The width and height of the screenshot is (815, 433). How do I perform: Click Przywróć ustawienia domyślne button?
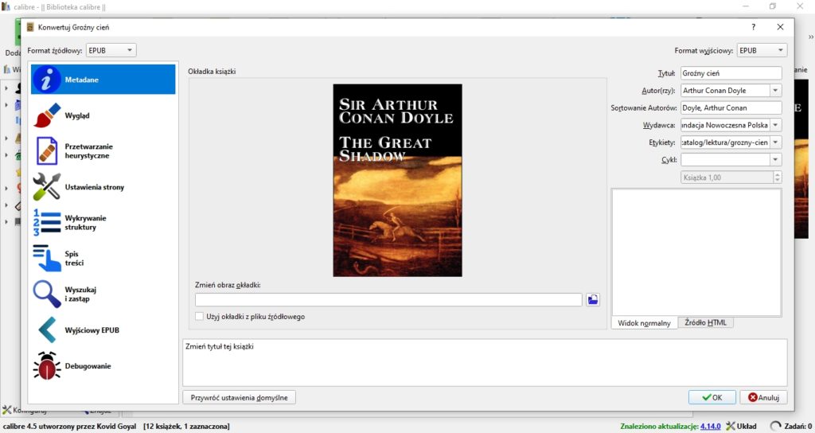[240, 397]
